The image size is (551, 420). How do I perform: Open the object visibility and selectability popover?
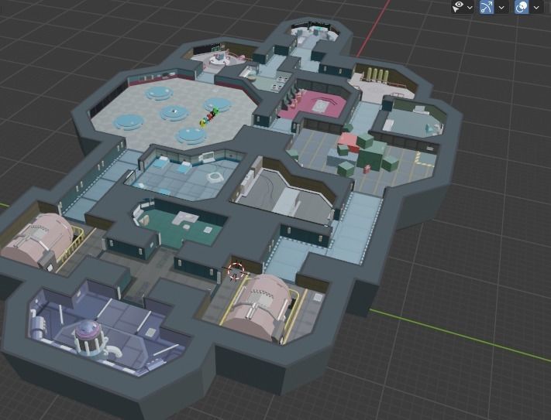click(x=458, y=7)
